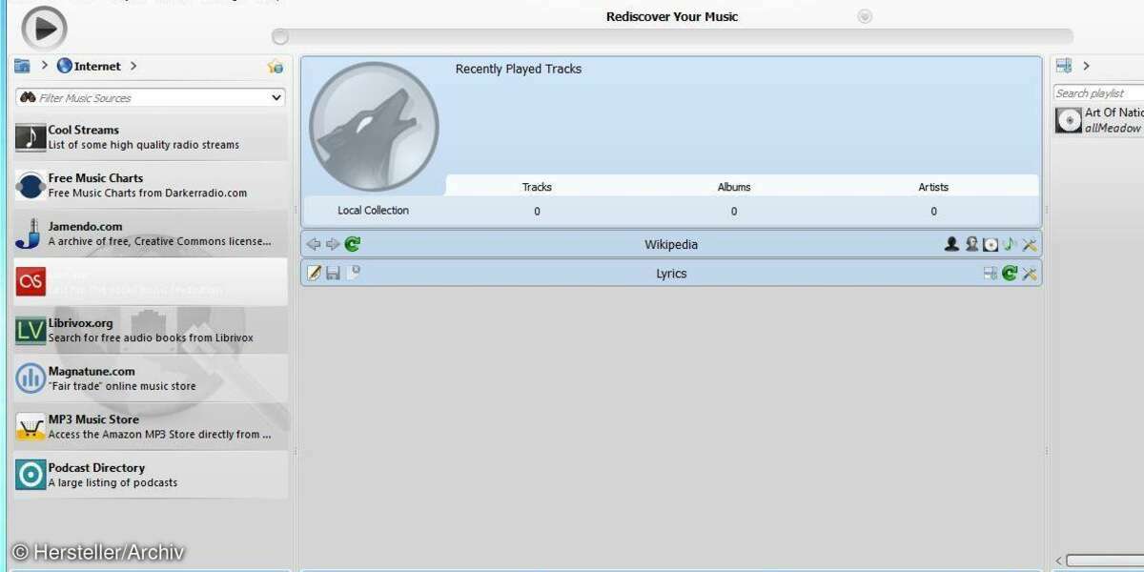Go back in the Wikipedia applet
The image size is (1144, 572).
pyautogui.click(x=313, y=244)
